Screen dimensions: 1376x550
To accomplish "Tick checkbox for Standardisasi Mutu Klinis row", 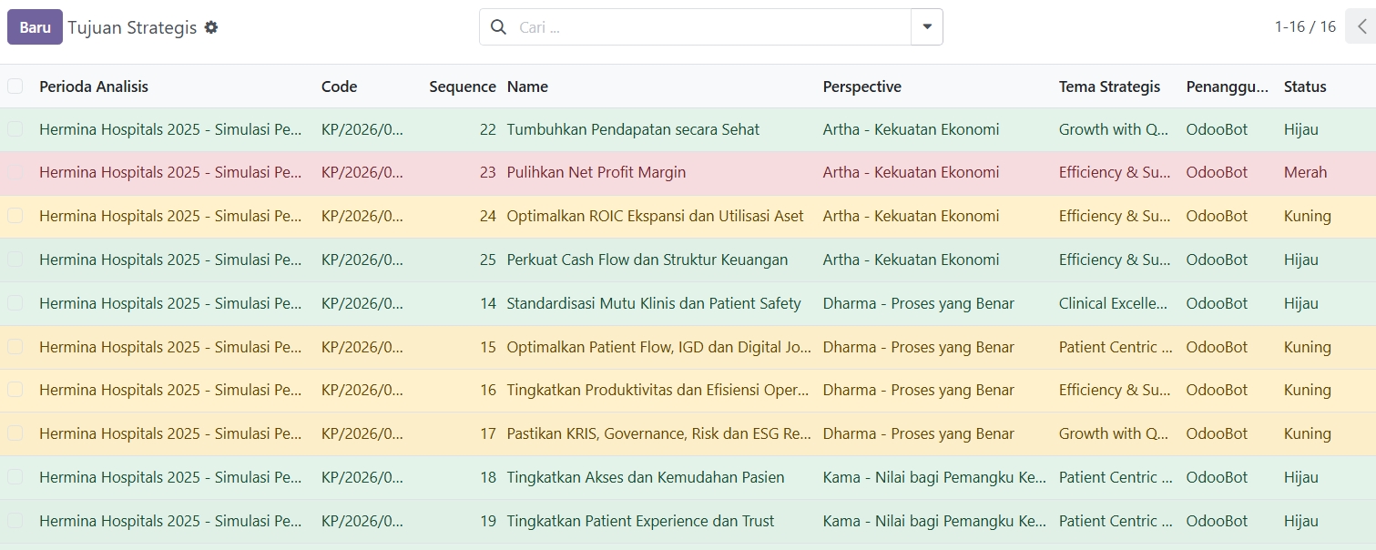I will pos(15,303).
